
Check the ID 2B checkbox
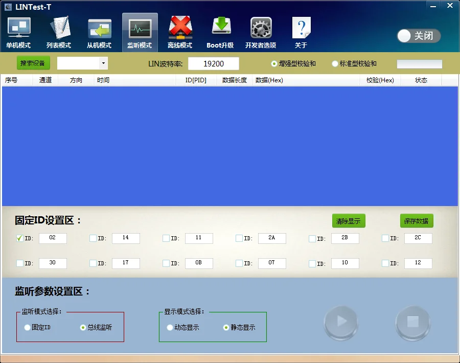click(x=312, y=239)
